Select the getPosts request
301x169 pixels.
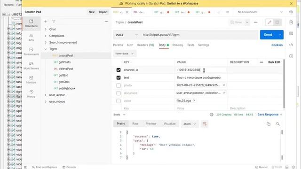click(x=64, y=62)
